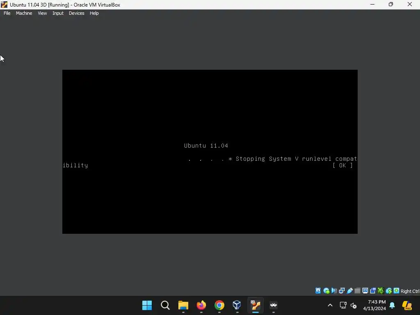Click the 'Ubuntu 11.04' text in VM
Viewport: 420px width, 315px height.
[x=206, y=146]
